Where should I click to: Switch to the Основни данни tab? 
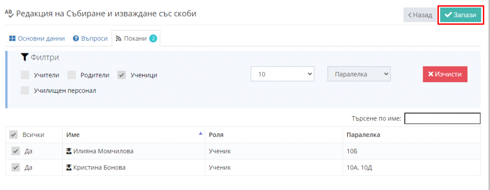[x=37, y=38]
